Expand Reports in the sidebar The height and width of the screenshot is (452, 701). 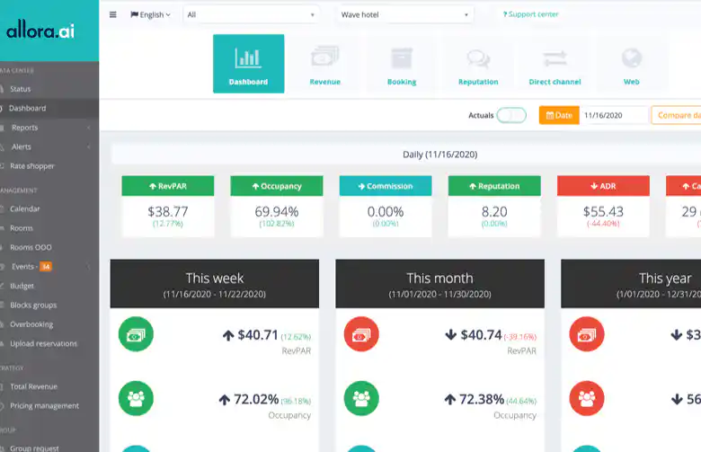pyautogui.click(x=49, y=128)
